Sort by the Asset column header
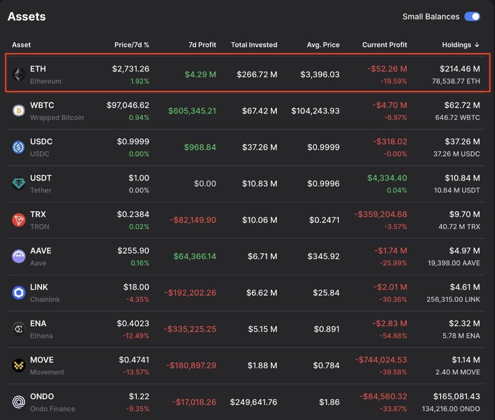The height and width of the screenshot is (420, 495). pos(21,45)
